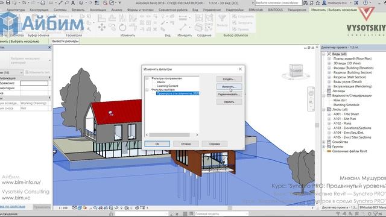Viewport: 386px width, 217px height.
Task: Open the BIMTOOLS ribbon tab
Action: pos(275,10)
